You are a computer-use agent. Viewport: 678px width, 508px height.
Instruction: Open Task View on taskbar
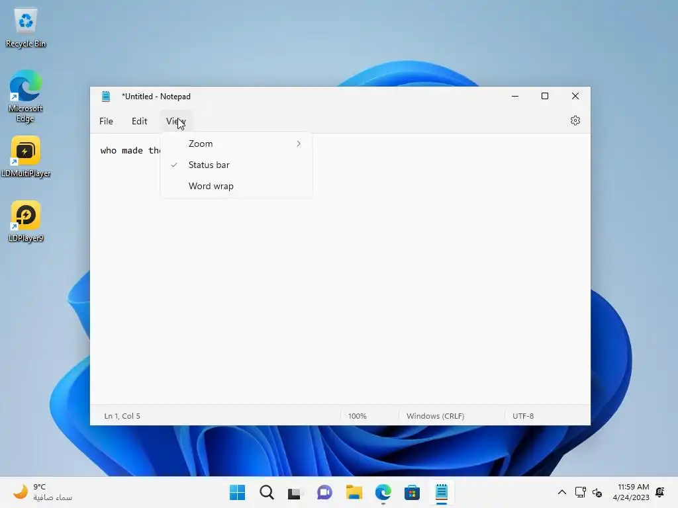295,492
